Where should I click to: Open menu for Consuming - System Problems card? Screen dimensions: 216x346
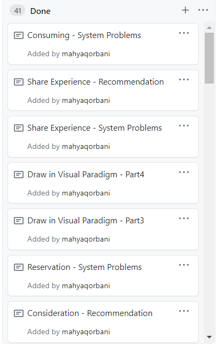coord(184,33)
